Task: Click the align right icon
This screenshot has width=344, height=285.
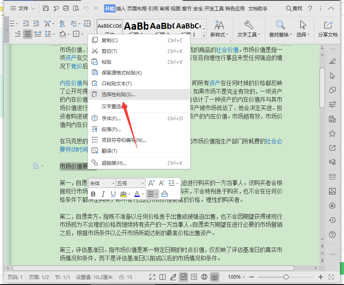Action: coord(18,34)
